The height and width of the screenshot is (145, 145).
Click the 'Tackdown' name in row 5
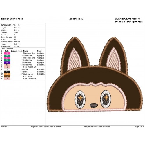click(x=27, y=63)
